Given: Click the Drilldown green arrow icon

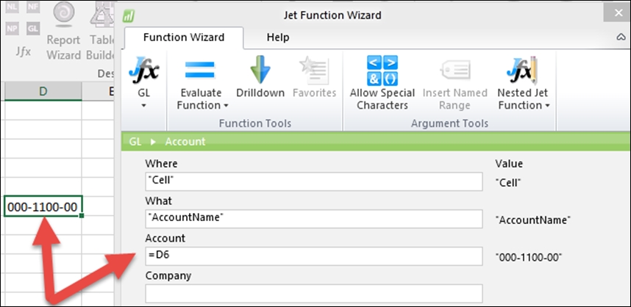Looking at the screenshot, I should tap(260, 69).
